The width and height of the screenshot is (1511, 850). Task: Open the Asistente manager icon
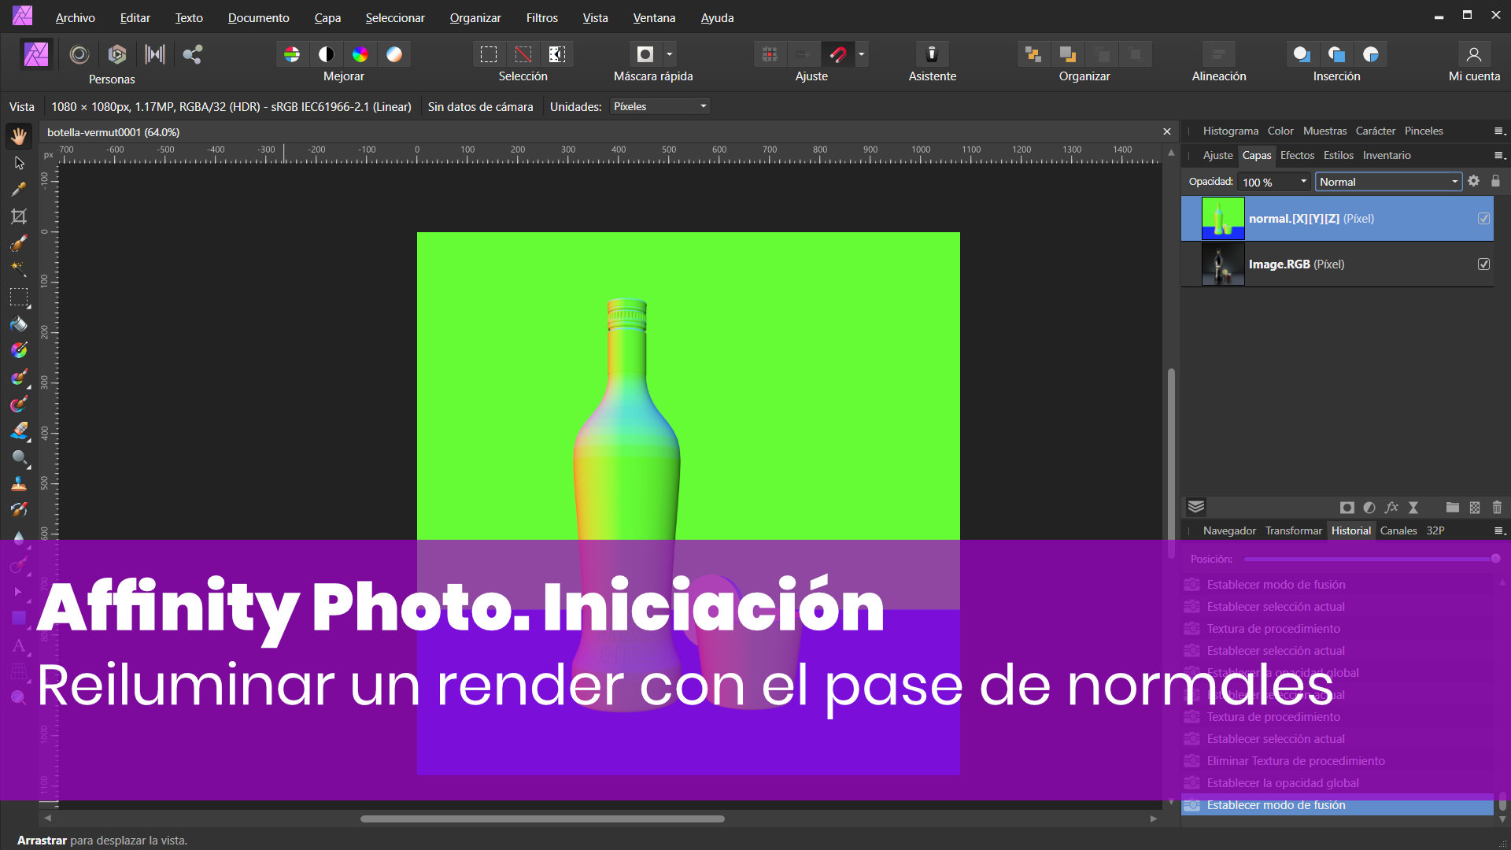pos(932,54)
